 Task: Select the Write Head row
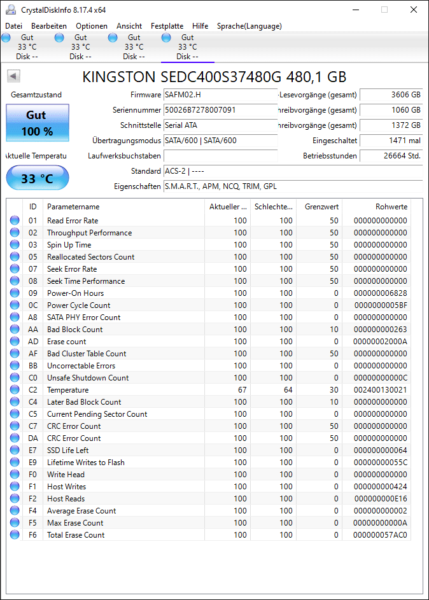coord(209,475)
